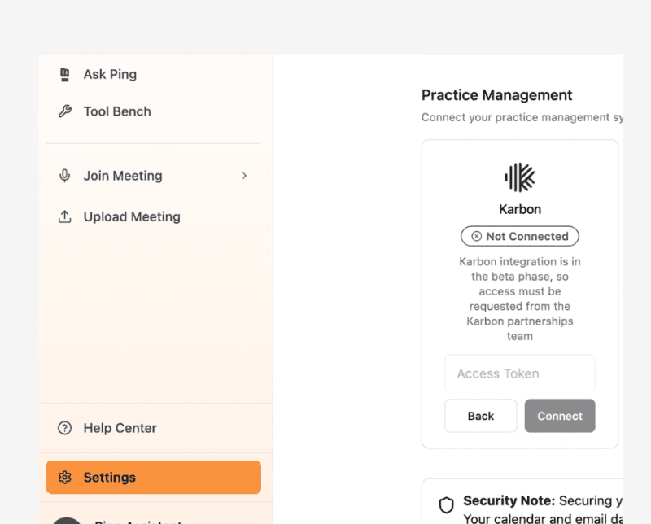This screenshot has width=651, height=524.
Task: Click the Karbon name text
Action: tap(520, 209)
